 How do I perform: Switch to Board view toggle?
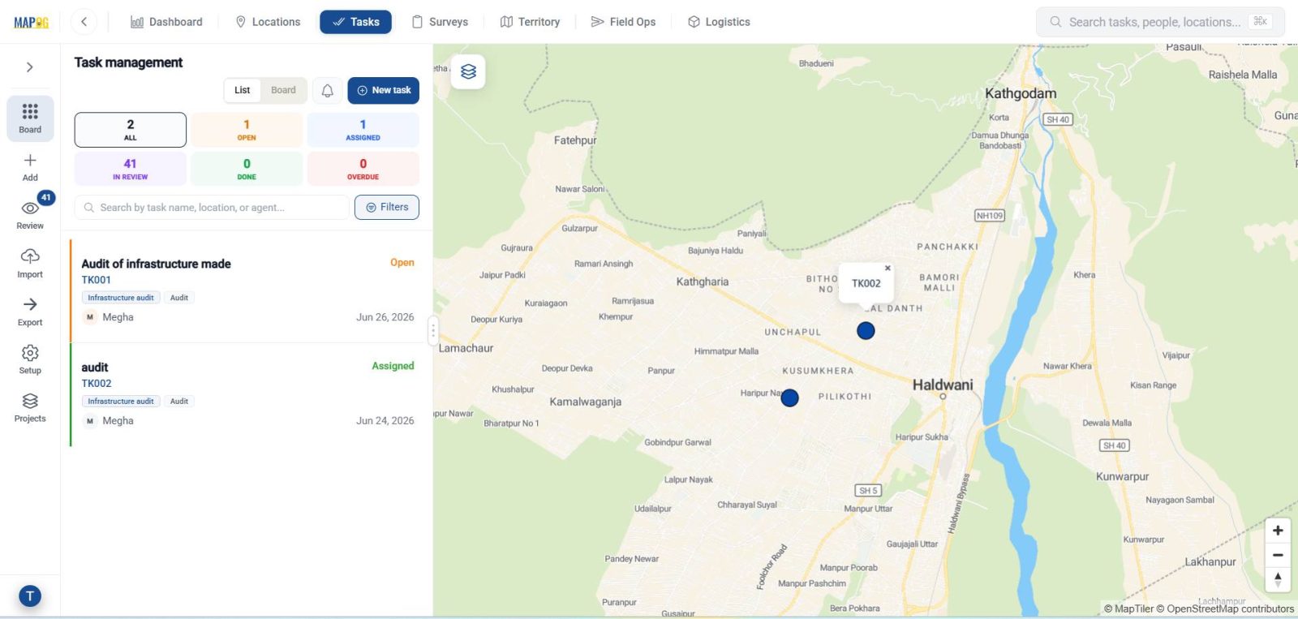point(283,90)
